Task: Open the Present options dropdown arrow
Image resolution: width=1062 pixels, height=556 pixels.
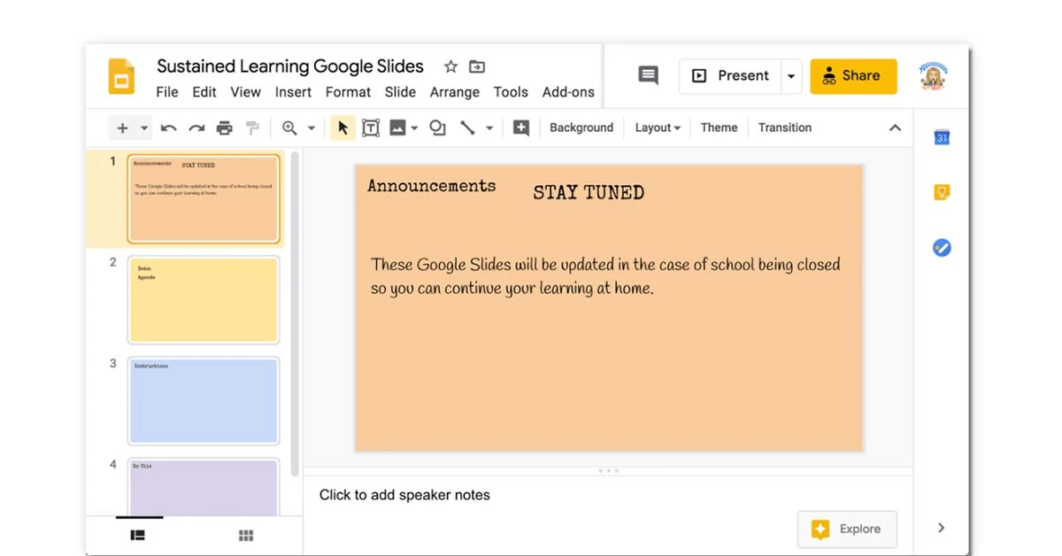Action: tap(790, 75)
